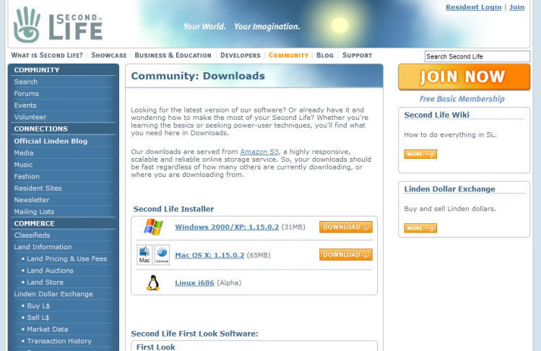Open Official Linden Blog link

(51, 141)
